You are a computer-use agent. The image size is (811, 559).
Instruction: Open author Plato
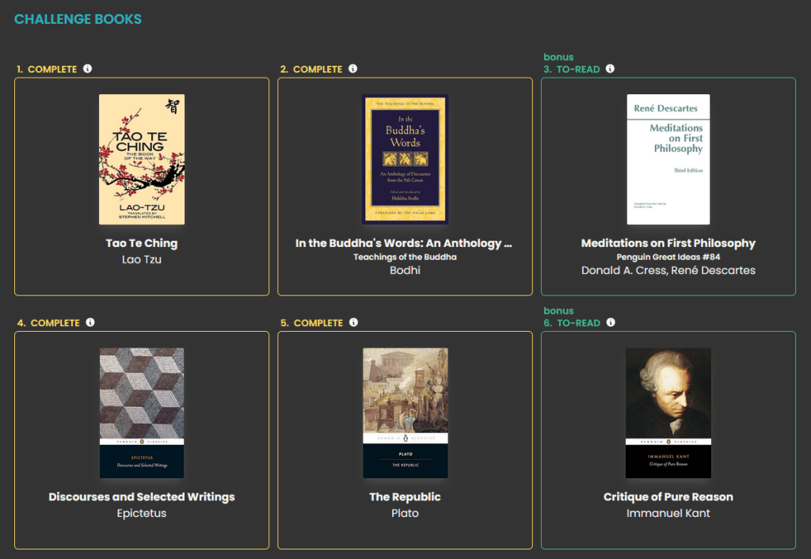pyautogui.click(x=405, y=513)
